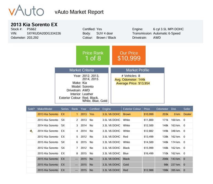Click the 2015 Kia Sorento SX make/model cell
This screenshot has width=213, height=184.
click(48, 142)
